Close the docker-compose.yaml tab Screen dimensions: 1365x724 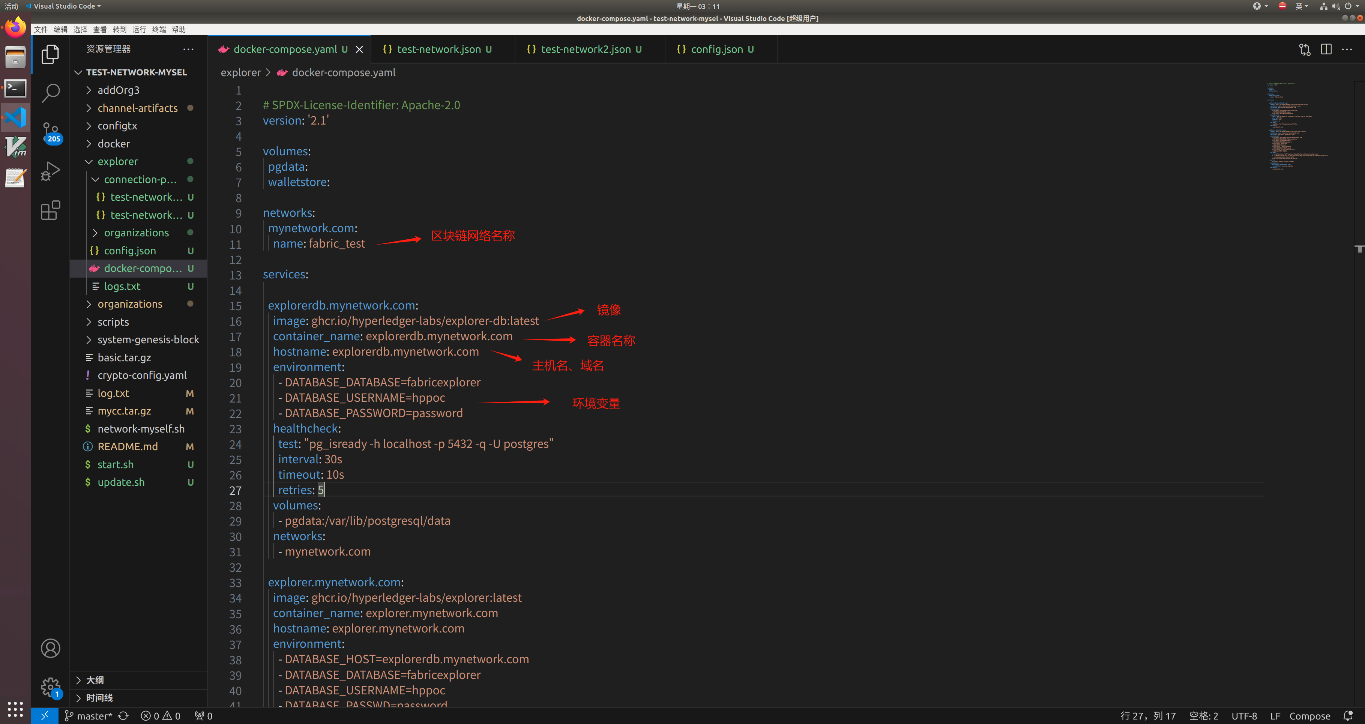click(x=359, y=49)
